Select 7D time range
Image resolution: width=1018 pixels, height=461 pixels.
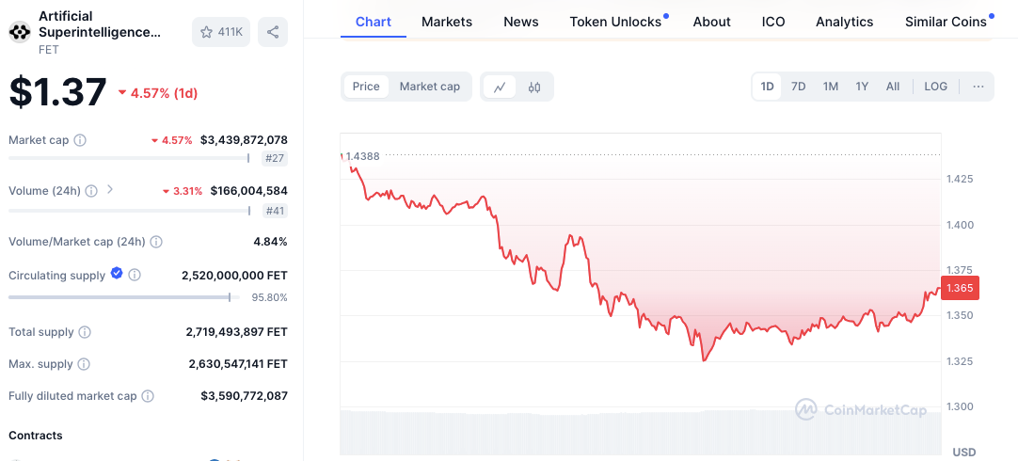click(799, 87)
